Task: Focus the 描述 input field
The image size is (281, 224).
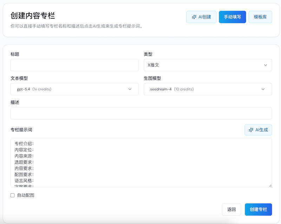Action: [141, 113]
